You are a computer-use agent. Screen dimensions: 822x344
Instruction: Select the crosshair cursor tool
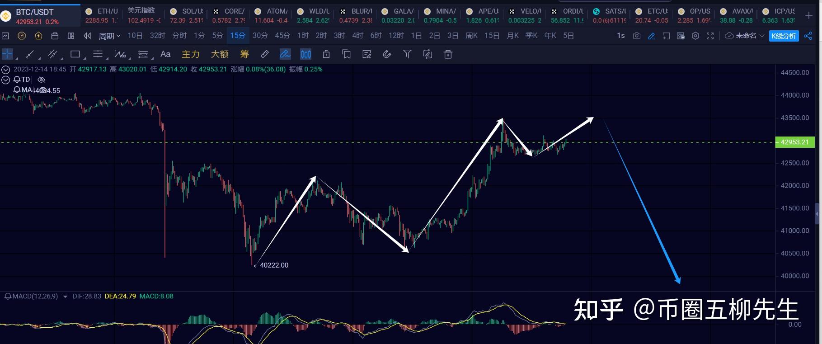[x=7, y=54]
